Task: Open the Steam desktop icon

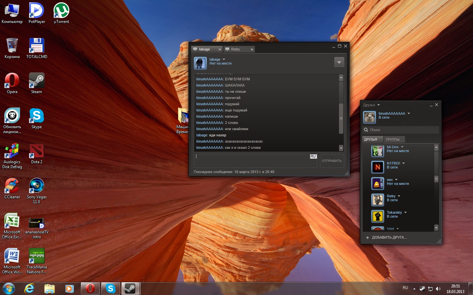Action: tap(36, 81)
